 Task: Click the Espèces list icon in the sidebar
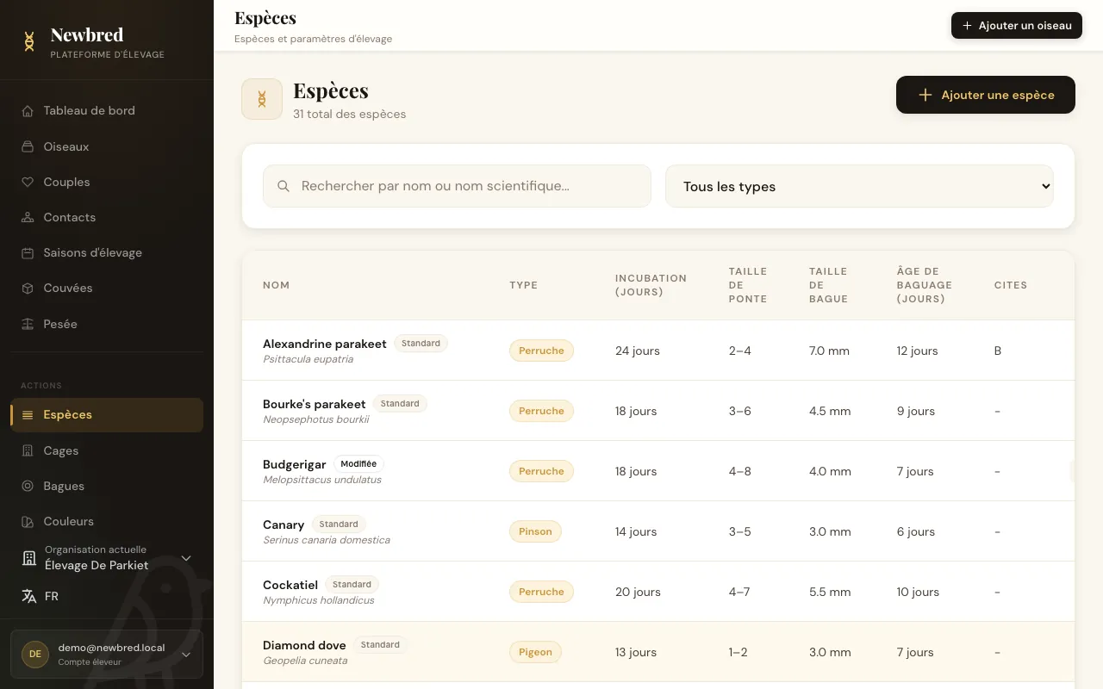coord(28,415)
